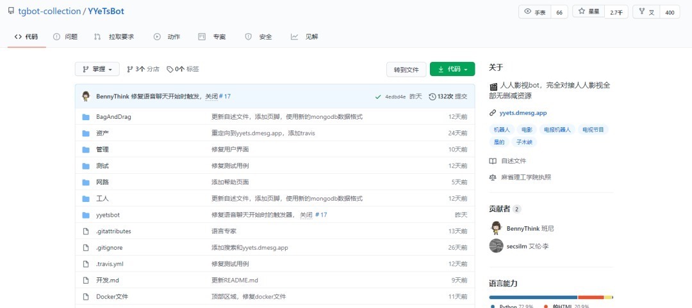Viewport: 692px width, 308px height.
Task: Click the fork icon in header
Action: [641, 12]
